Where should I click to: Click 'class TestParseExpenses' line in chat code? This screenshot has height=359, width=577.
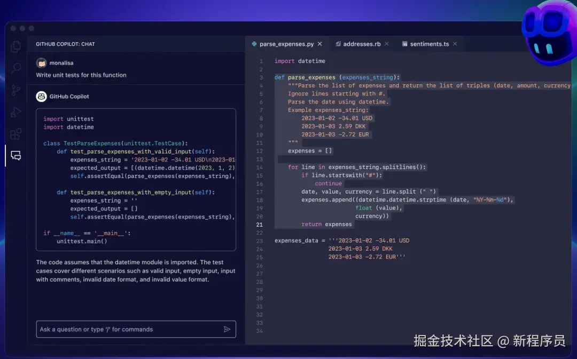pyautogui.click(x=115, y=143)
